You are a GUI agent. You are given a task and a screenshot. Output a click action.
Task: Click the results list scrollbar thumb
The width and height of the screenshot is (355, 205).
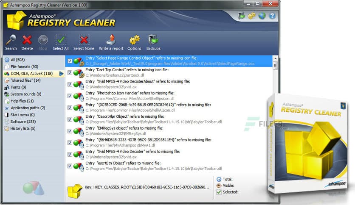pyautogui.click(x=275, y=66)
